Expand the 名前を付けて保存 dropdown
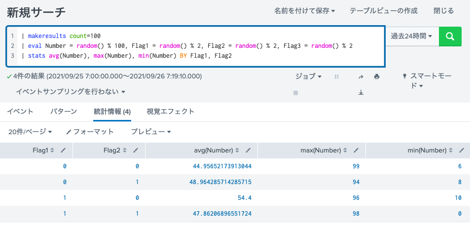 304,11
